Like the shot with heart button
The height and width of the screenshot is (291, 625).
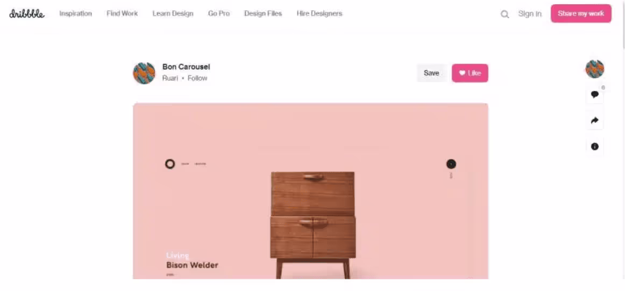point(470,73)
